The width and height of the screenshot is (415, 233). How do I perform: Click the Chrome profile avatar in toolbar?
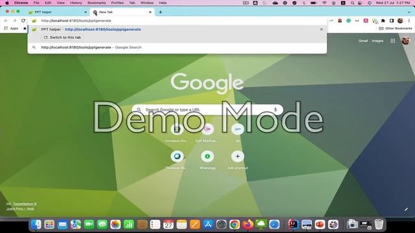coord(400,21)
